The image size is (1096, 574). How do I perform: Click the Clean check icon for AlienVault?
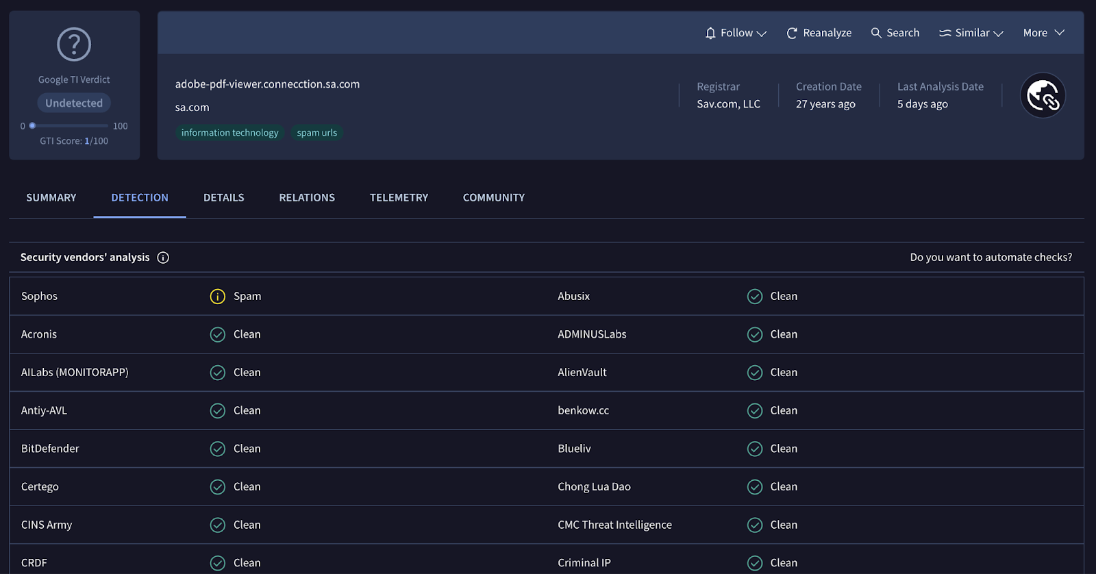pos(755,373)
